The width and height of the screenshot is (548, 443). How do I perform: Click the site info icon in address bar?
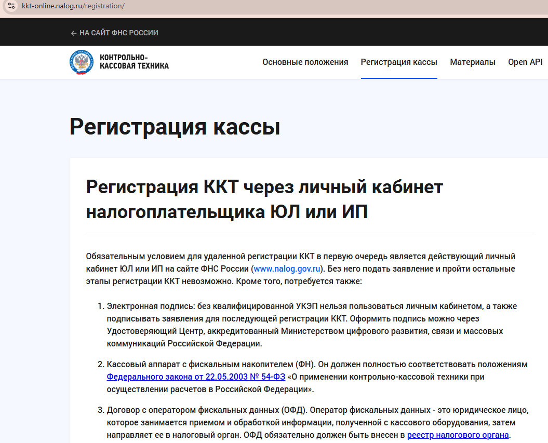pos(11,6)
